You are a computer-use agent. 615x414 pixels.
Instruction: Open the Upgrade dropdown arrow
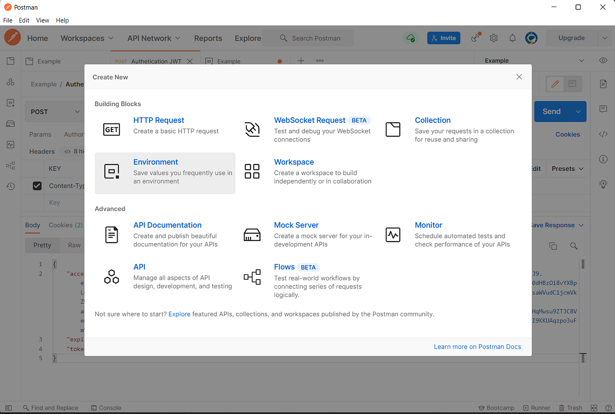coord(605,38)
